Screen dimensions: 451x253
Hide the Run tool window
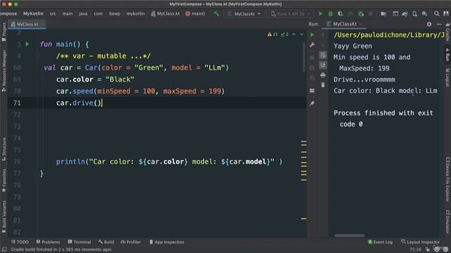tap(439, 24)
